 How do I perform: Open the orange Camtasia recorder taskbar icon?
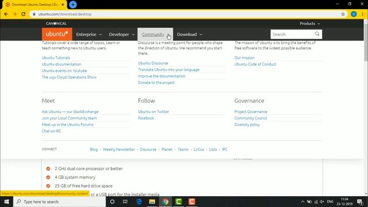click(x=191, y=202)
